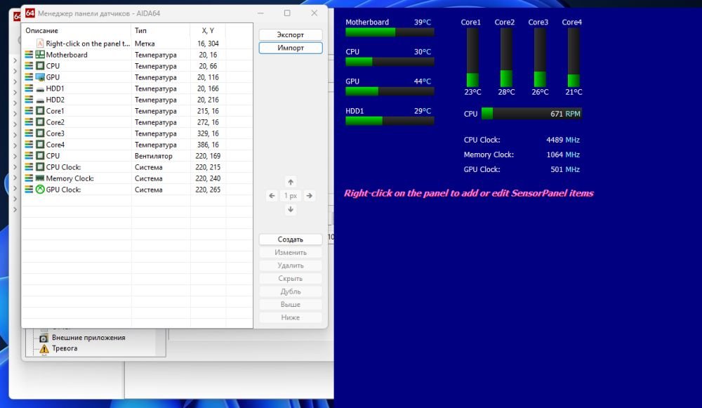Select the Core3 row
702x408 pixels.
[137, 133]
